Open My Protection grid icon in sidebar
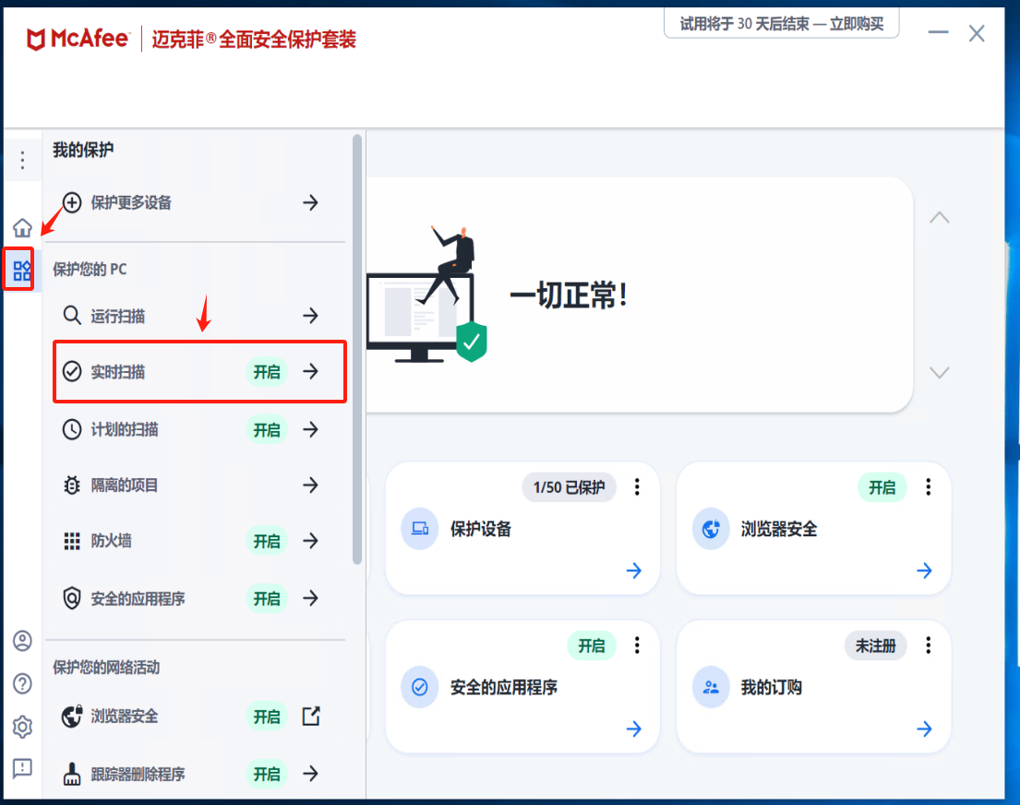The width and height of the screenshot is (1020, 805). click(x=22, y=270)
